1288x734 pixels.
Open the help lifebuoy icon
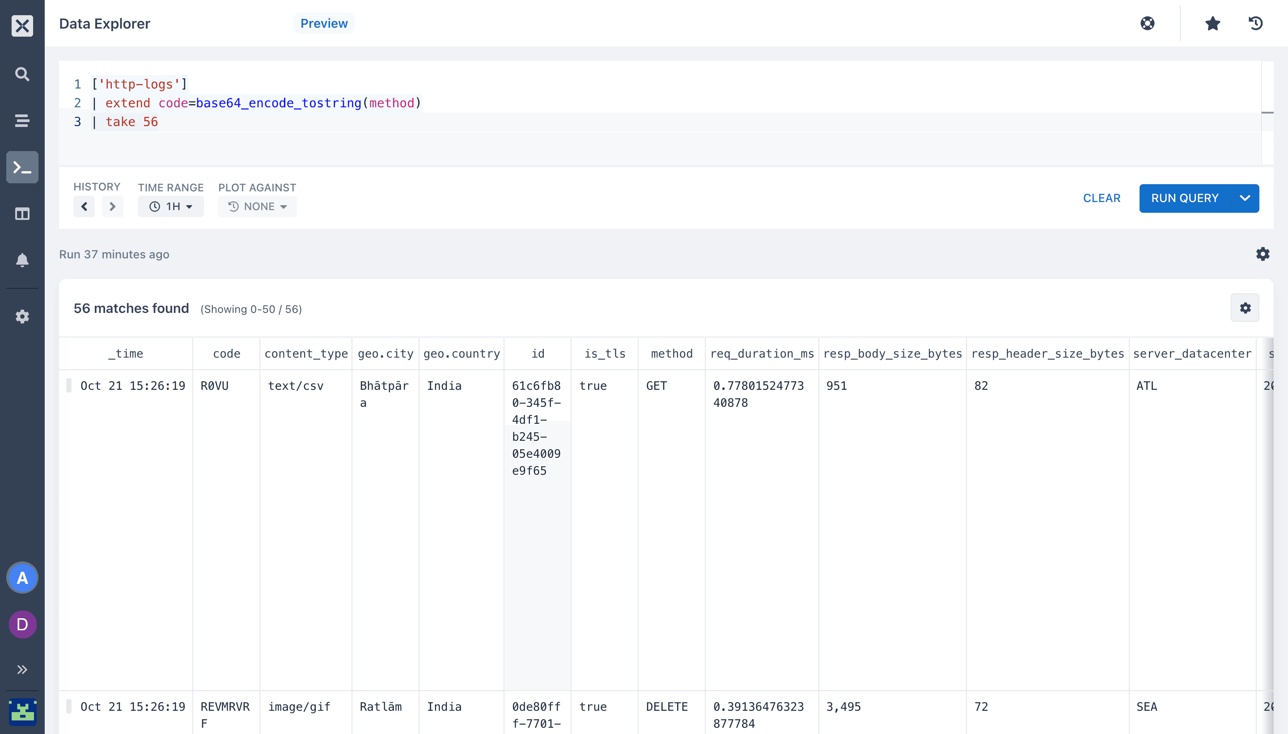click(x=1147, y=23)
